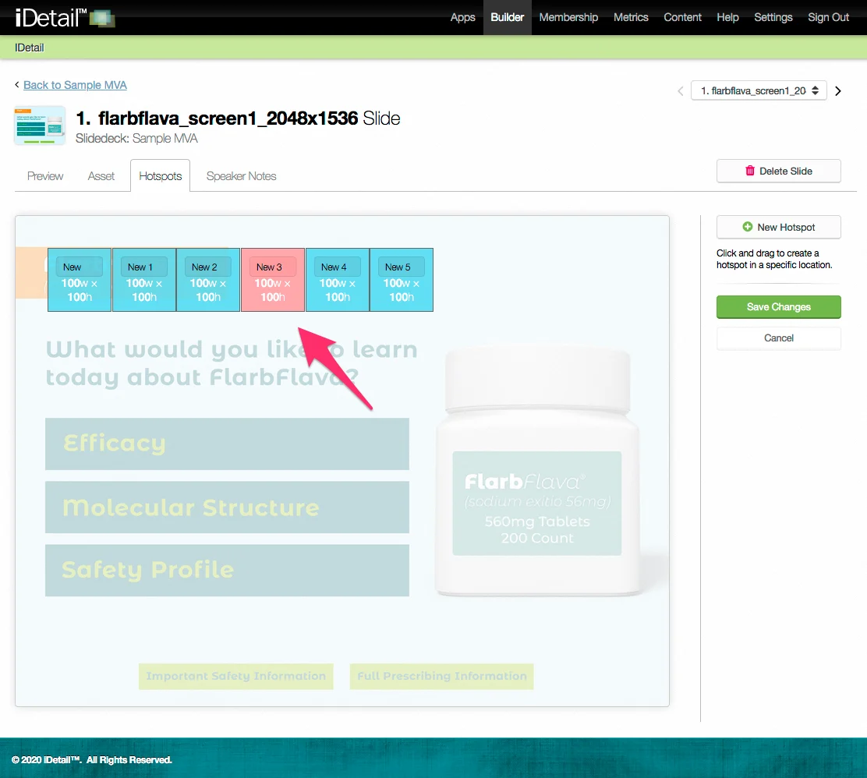This screenshot has height=778, width=867.
Task: Click the IDetail breadcrumb text
Action: coord(30,48)
